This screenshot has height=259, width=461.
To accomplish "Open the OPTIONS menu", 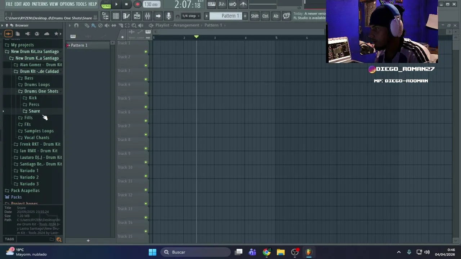I will tap(67, 4).
